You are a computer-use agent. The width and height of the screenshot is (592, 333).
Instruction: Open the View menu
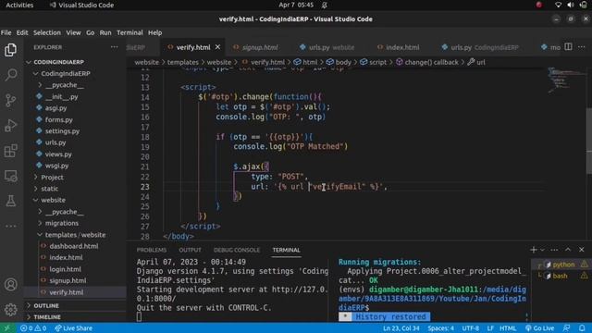[x=73, y=32]
